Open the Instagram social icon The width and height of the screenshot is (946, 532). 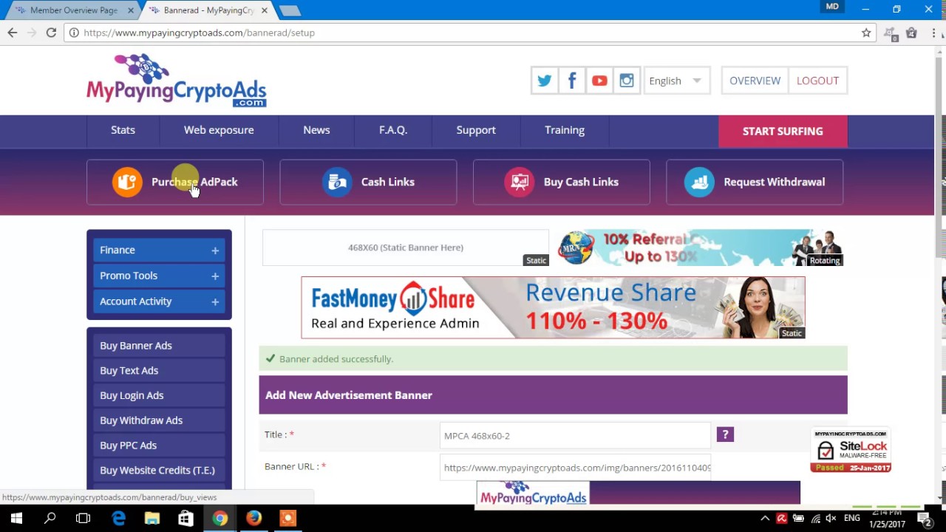point(627,81)
